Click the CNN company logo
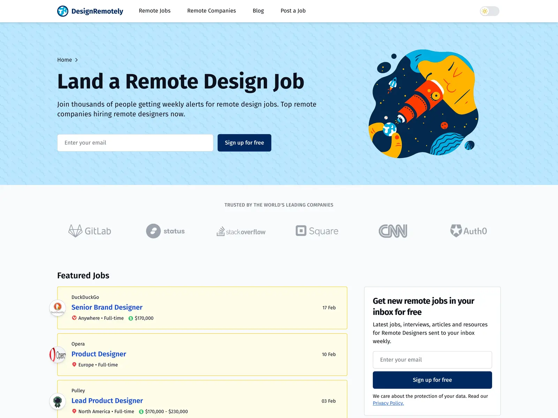Screen dimensions: 558x418 pyautogui.click(x=393, y=231)
